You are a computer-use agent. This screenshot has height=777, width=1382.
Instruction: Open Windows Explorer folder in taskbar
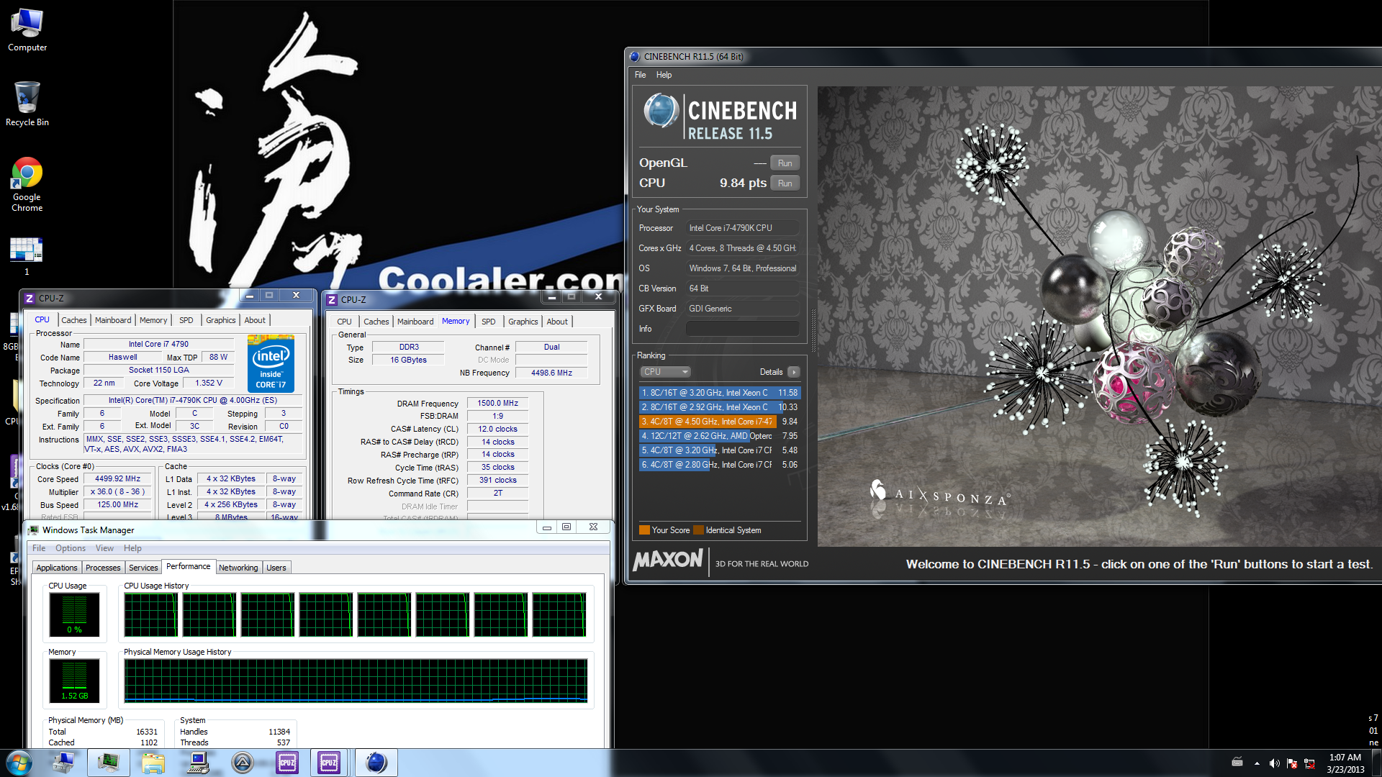[x=153, y=763]
